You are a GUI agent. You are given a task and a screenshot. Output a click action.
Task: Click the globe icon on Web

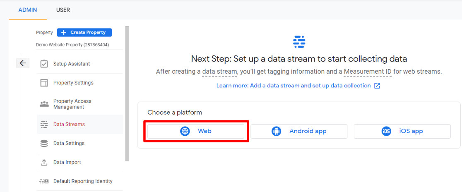click(185, 131)
